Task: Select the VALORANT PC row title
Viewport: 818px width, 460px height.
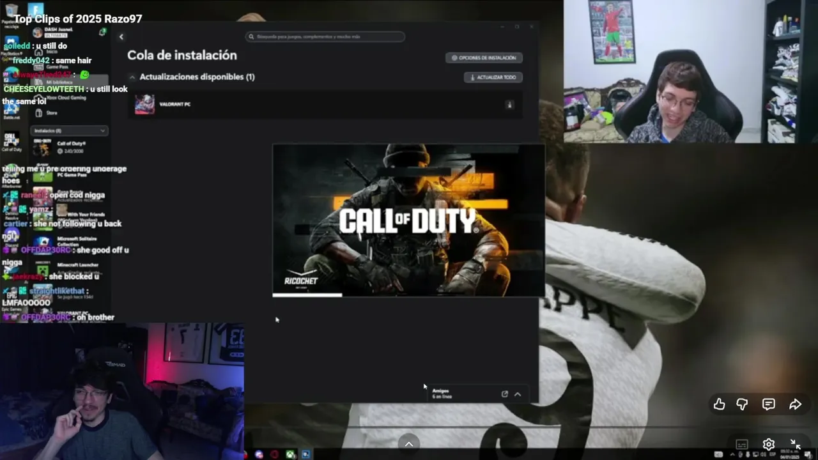Action: click(x=175, y=104)
